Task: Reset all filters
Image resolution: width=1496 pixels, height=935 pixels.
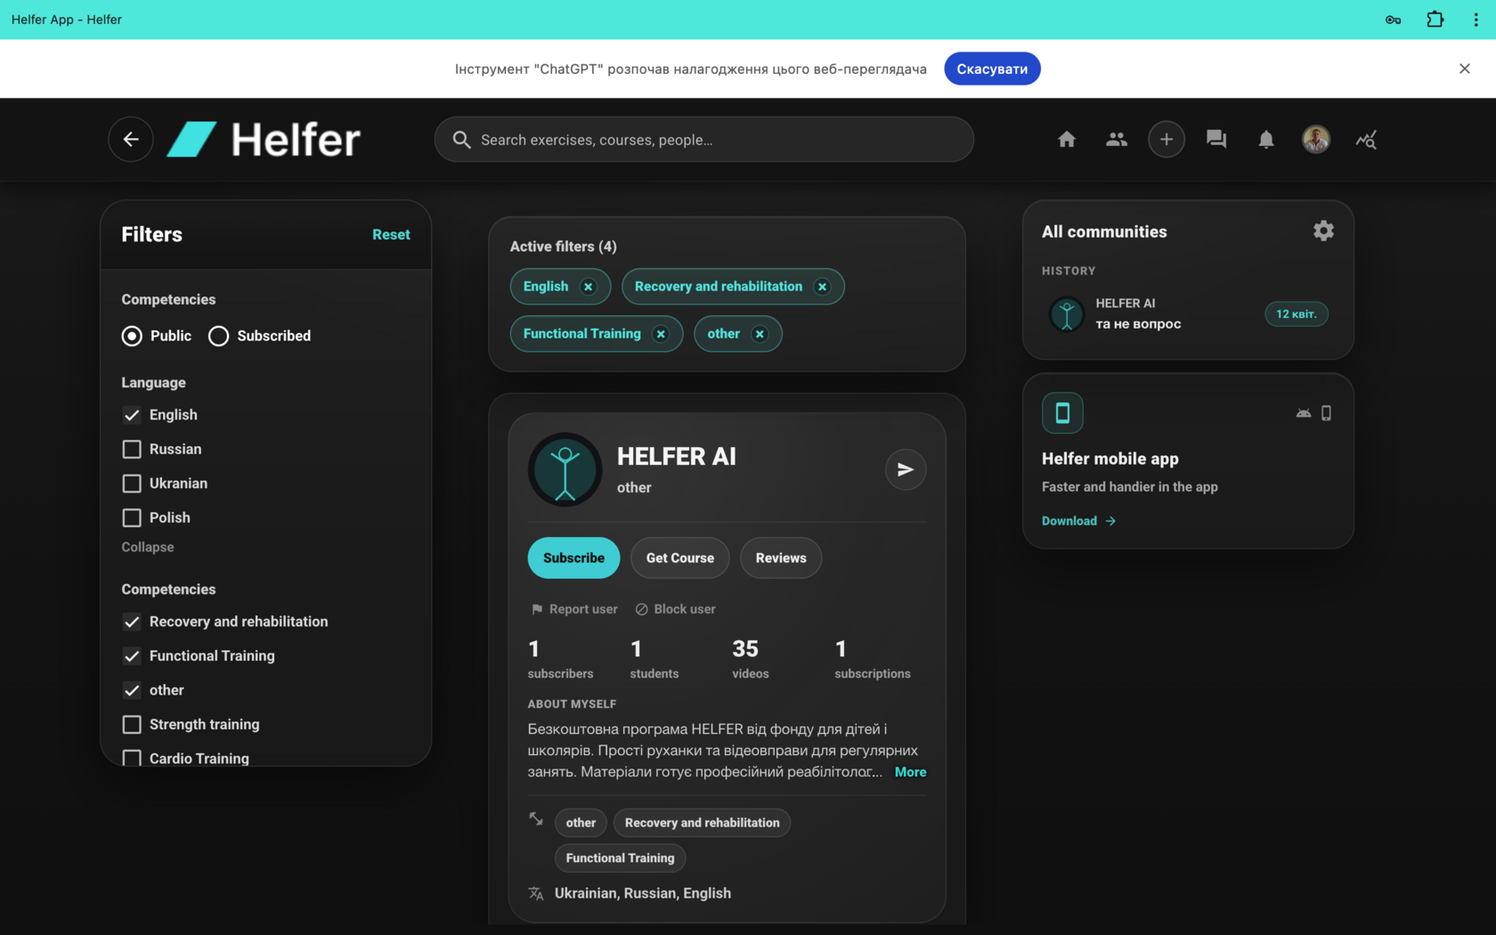Action: tap(391, 234)
